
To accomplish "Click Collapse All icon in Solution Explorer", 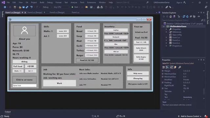I will pos(191,16).
